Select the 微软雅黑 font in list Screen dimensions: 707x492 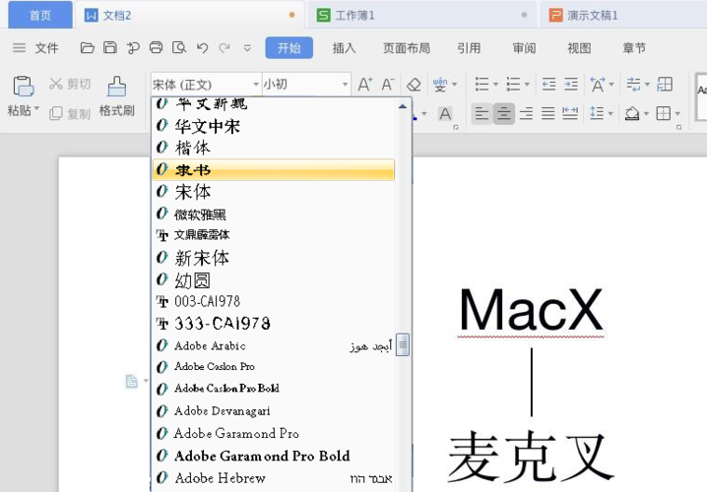(x=274, y=214)
